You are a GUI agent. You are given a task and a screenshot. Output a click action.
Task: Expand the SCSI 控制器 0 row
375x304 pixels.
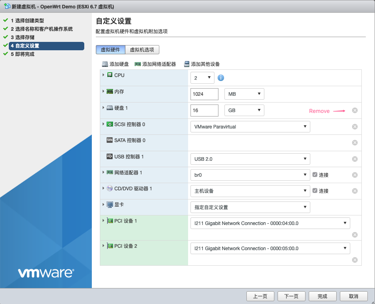coord(103,124)
